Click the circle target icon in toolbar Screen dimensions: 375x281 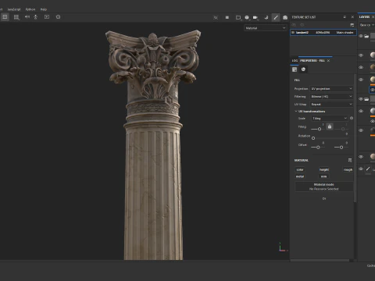(x=58, y=17)
